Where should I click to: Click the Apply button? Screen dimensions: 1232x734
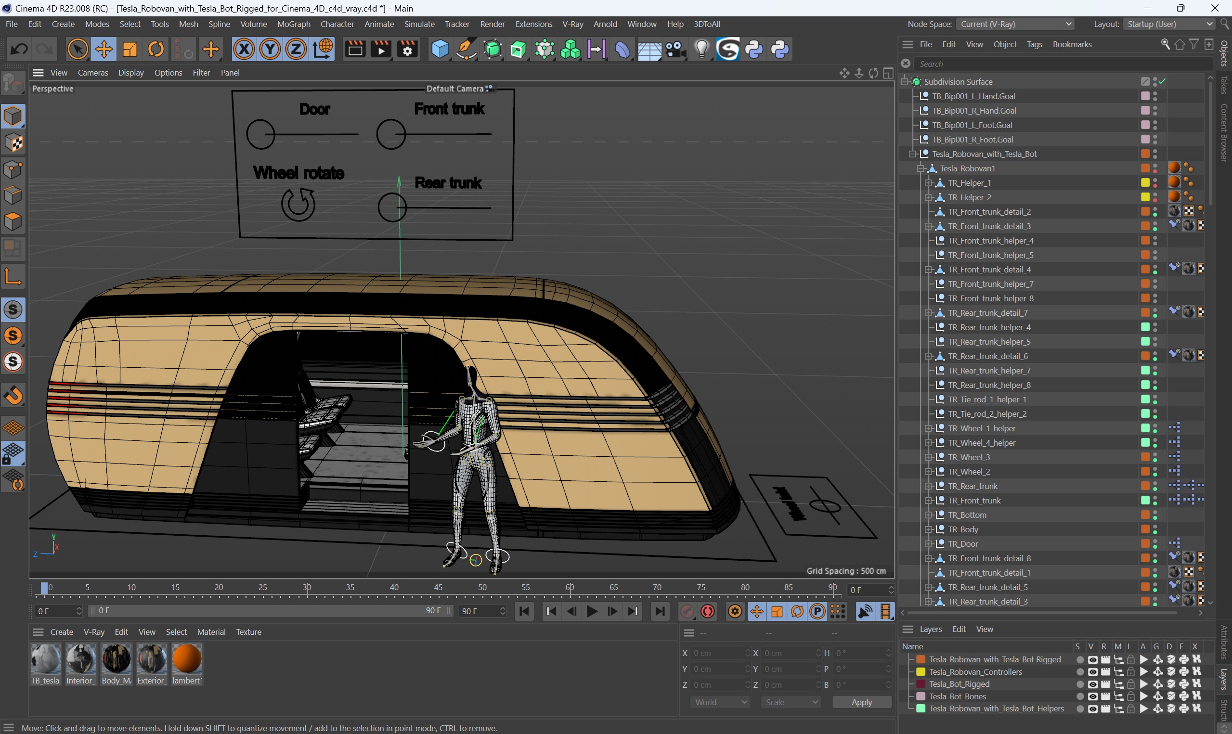862,702
